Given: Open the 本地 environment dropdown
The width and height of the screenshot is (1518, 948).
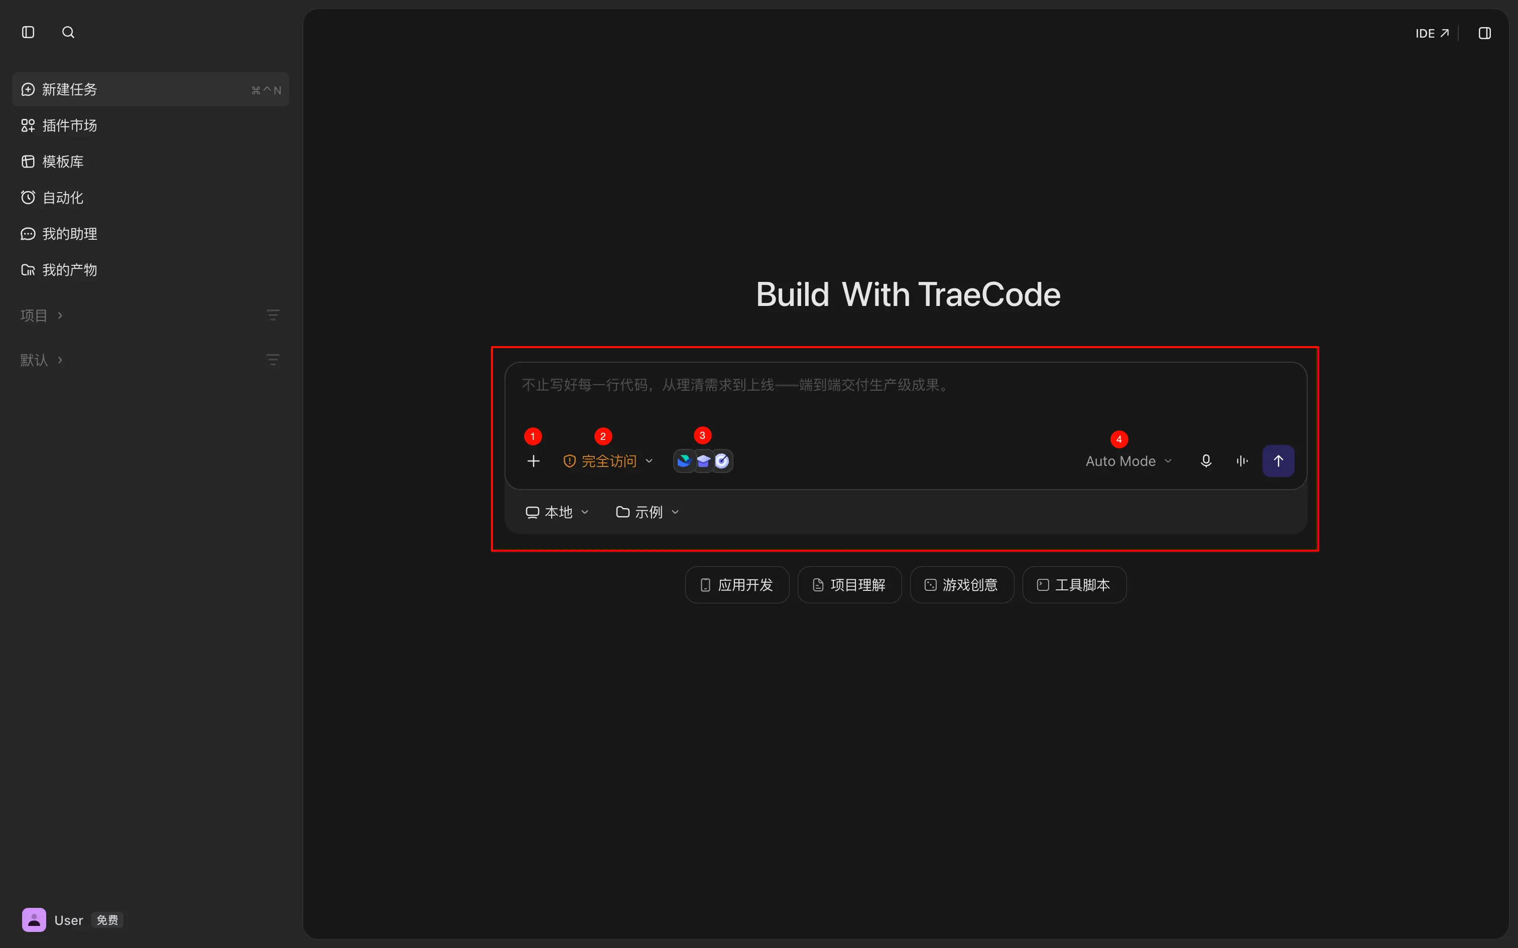Looking at the screenshot, I should click(x=557, y=512).
